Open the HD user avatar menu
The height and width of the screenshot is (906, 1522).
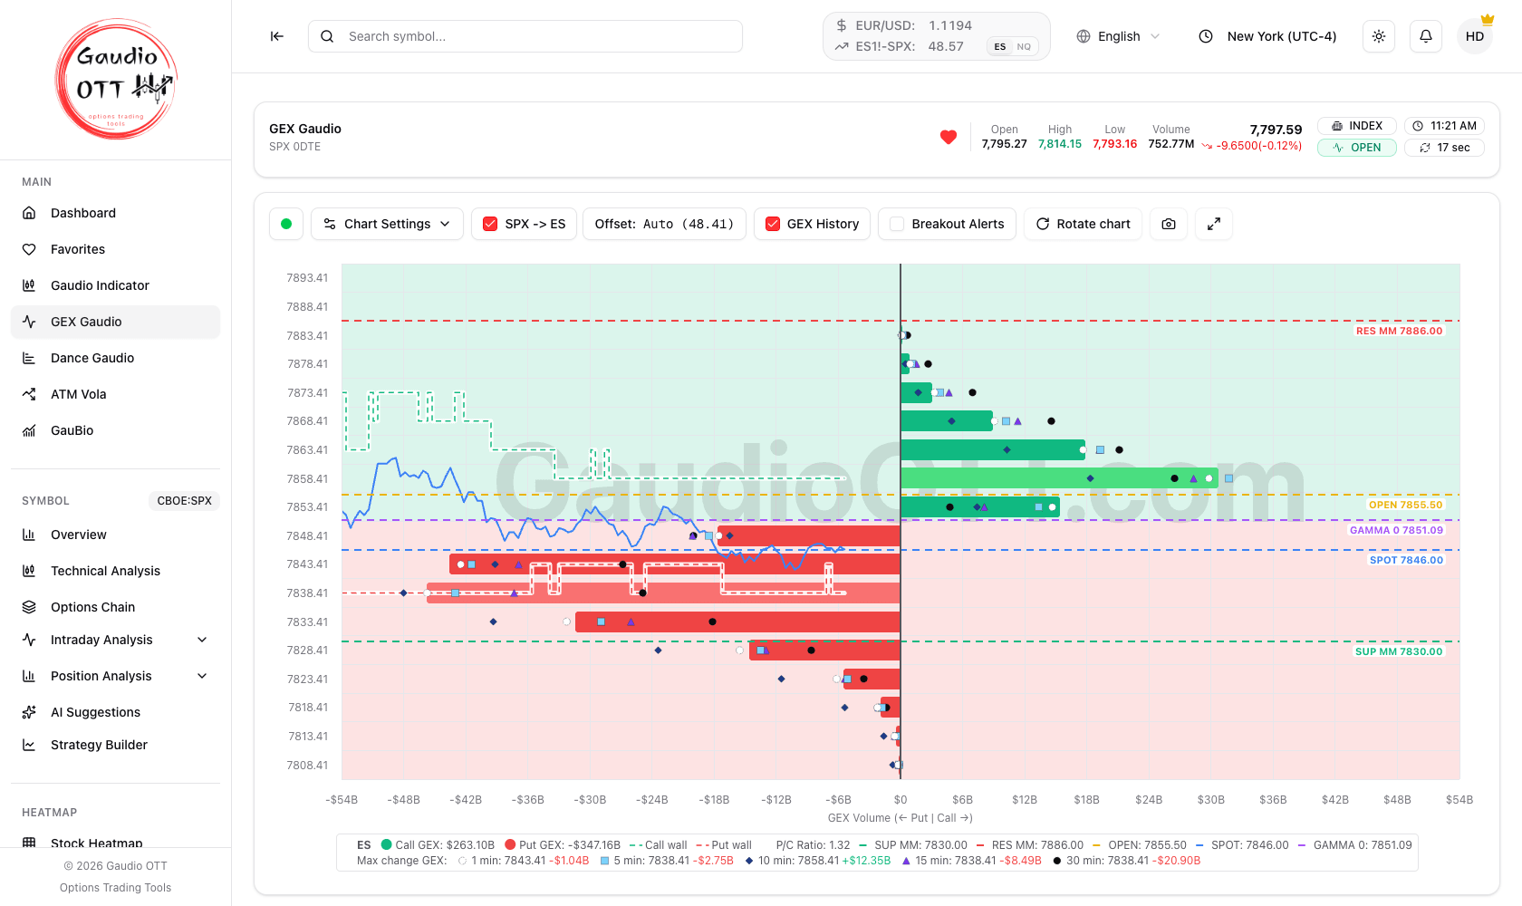click(1475, 36)
